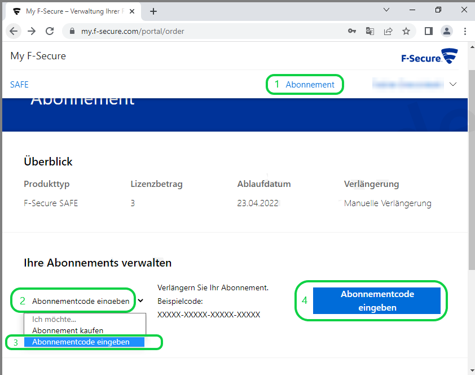Click the 'Überblick' heading
The image size is (475, 375).
coord(48,162)
